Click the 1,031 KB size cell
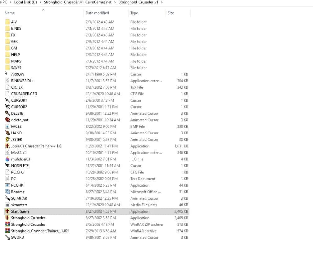313x264 pixels. click(x=181, y=146)
